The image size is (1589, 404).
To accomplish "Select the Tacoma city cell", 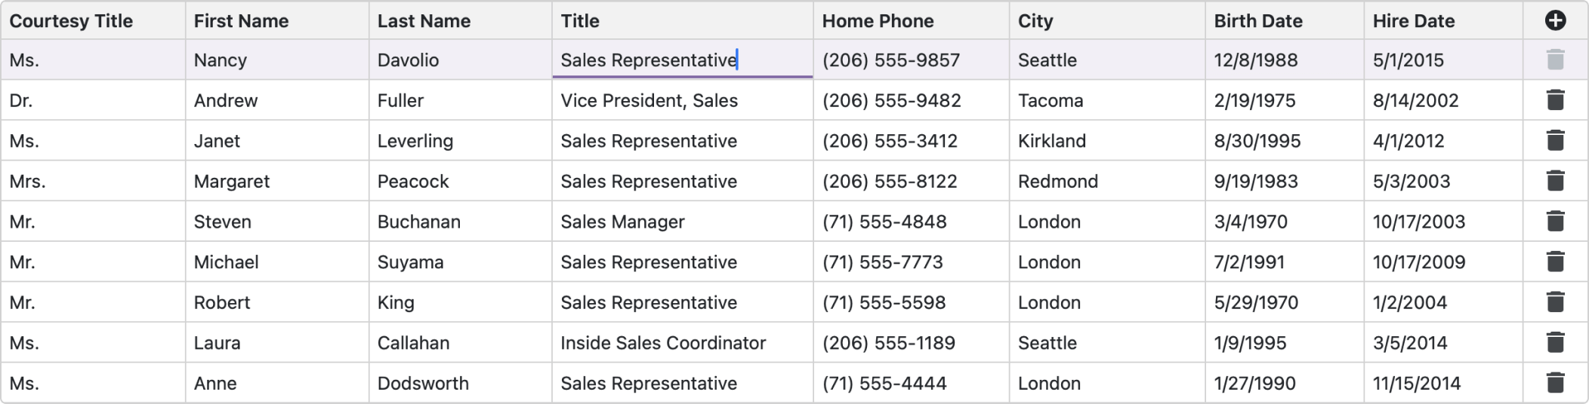I will (x=1051, y=100).
